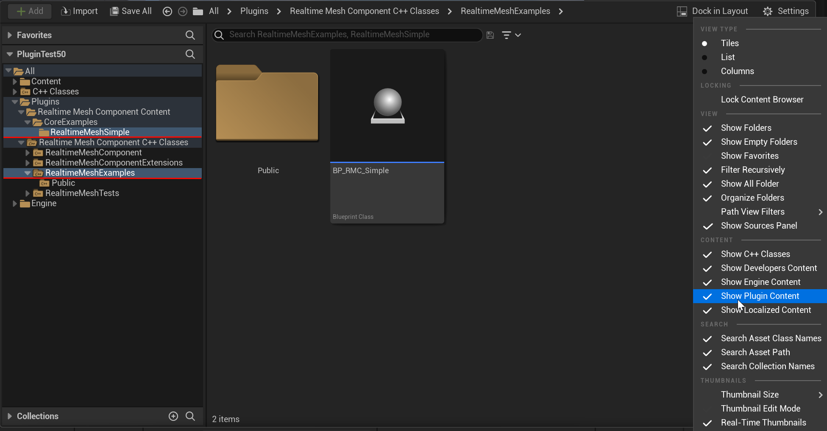
Task: Click the save search floppy disk icon
Action: (x=490, y=35)
